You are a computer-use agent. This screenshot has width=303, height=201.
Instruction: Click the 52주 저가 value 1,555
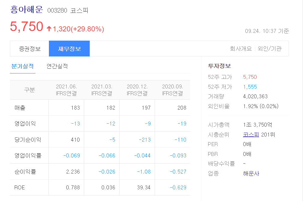point(250,87)
